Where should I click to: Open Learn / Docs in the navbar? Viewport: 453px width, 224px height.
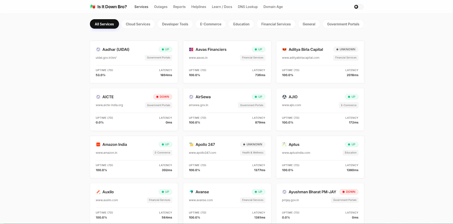coord(222,7)
